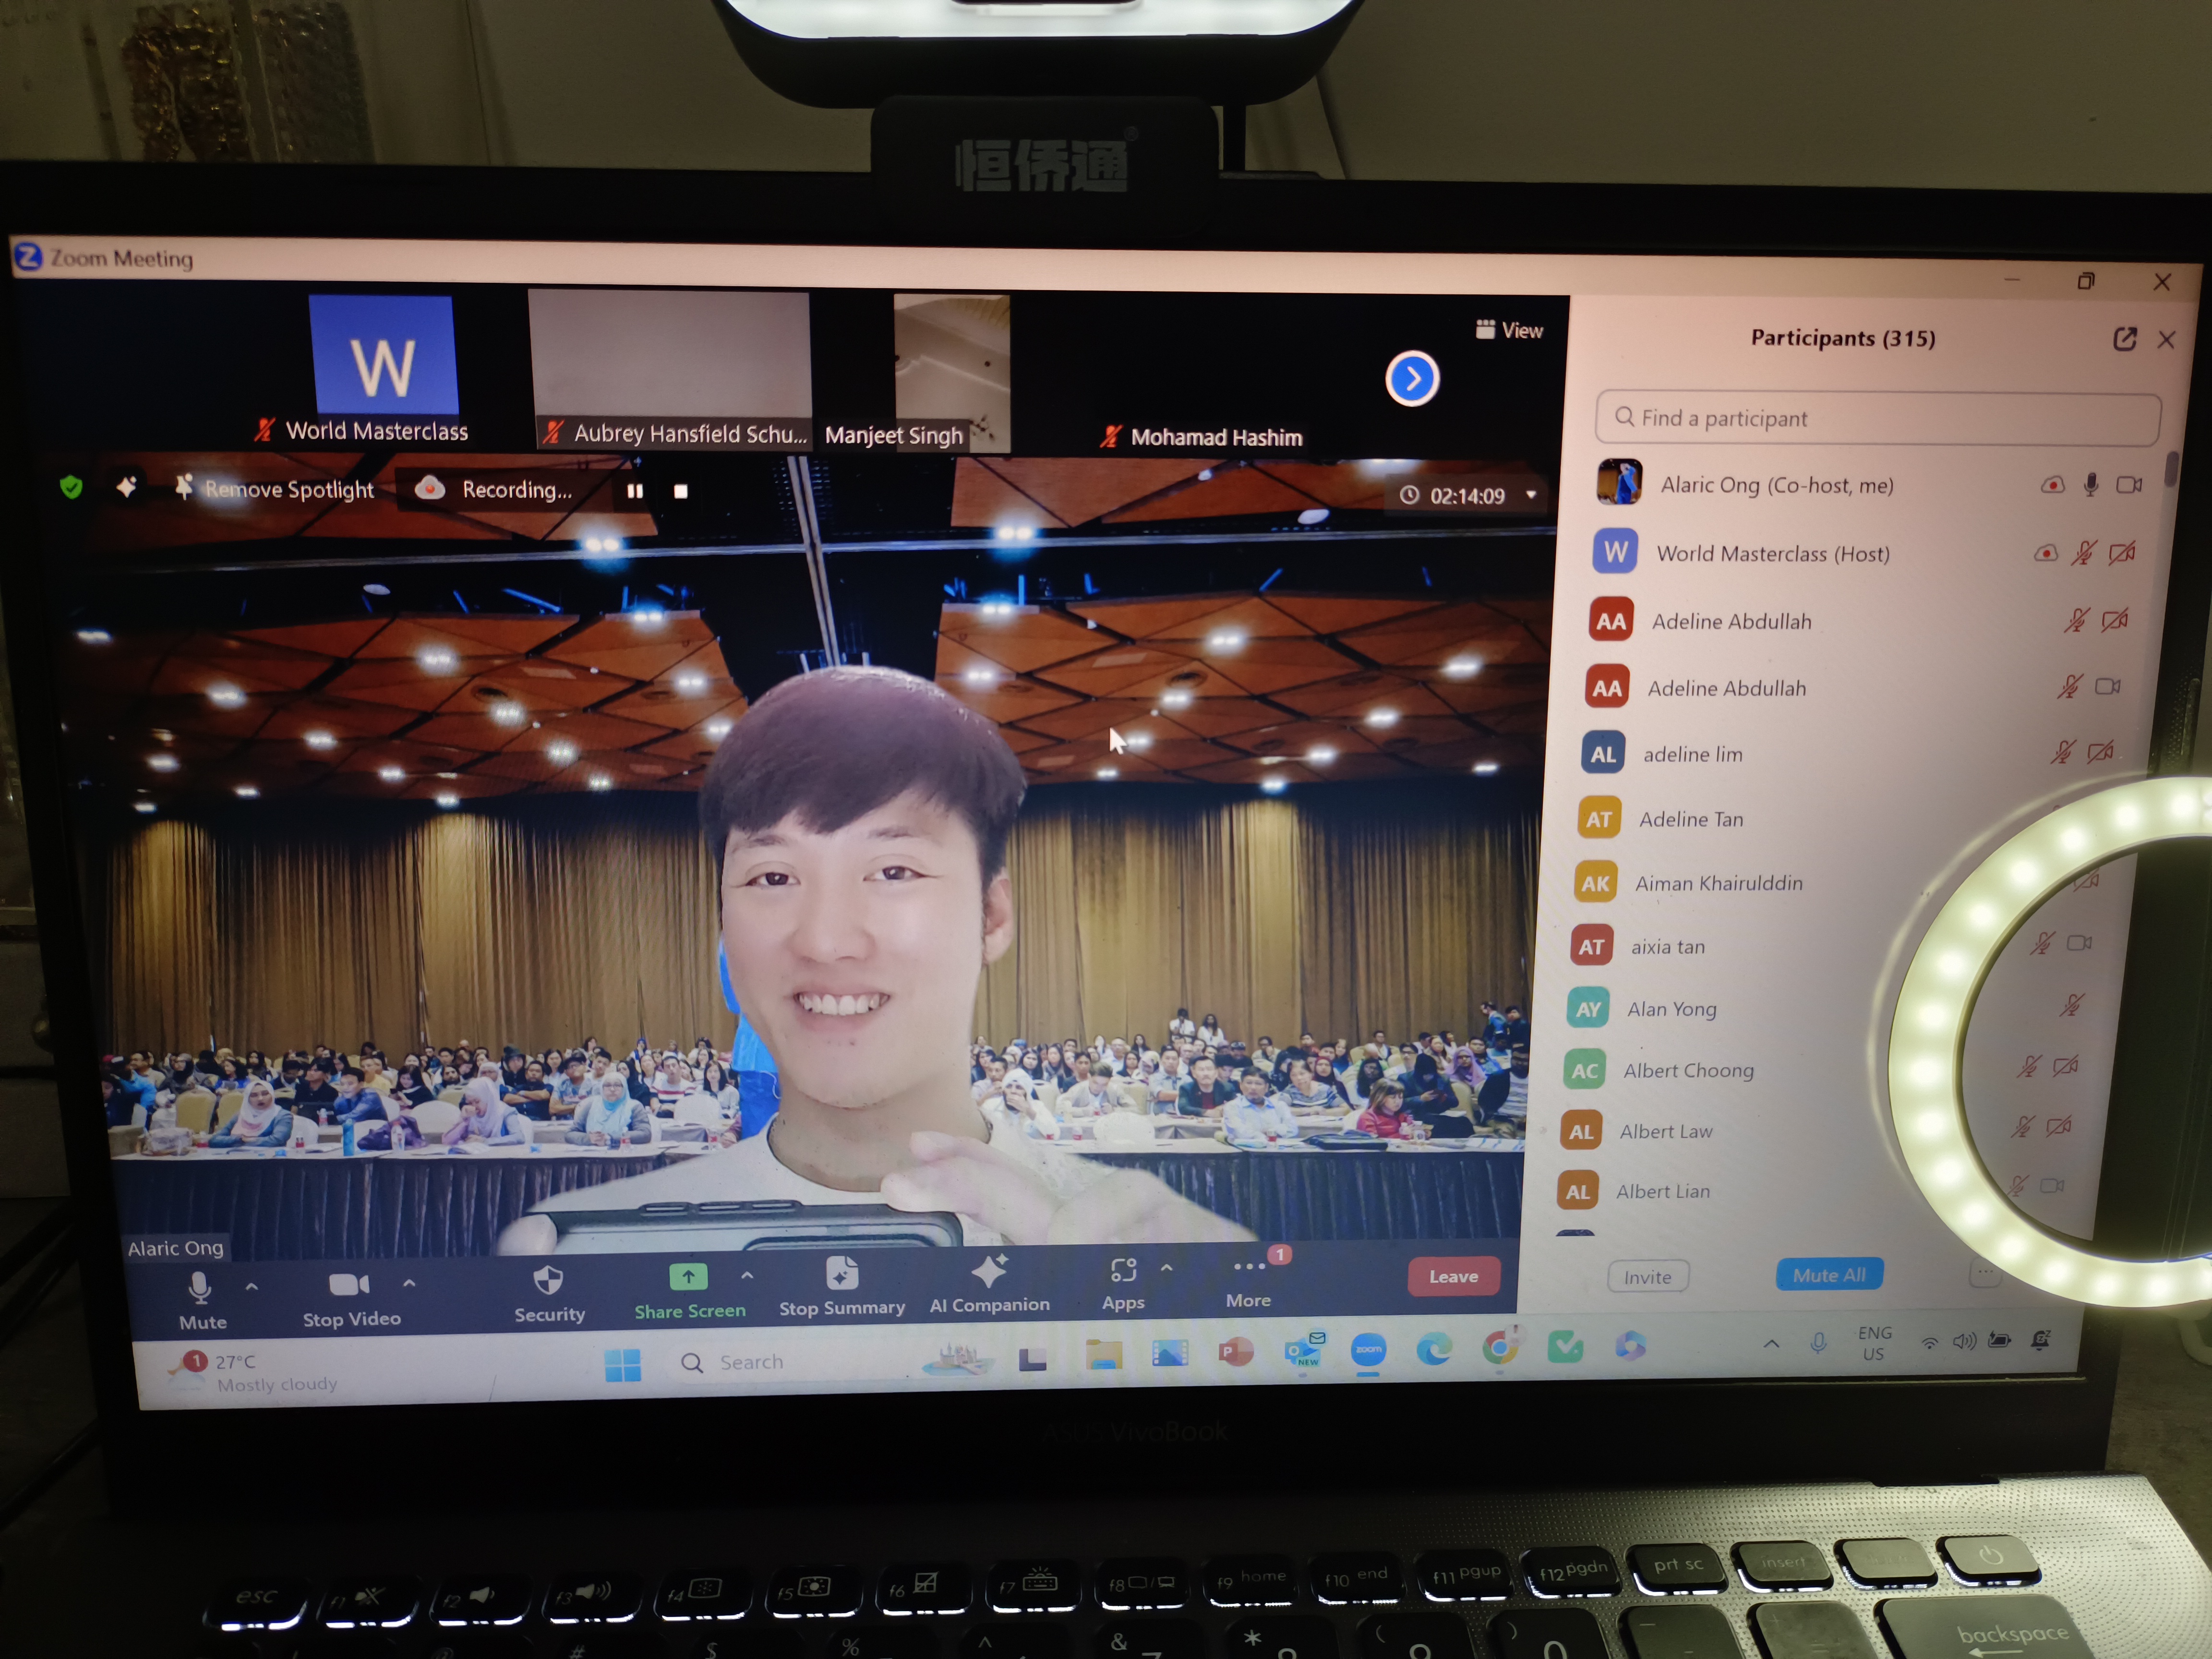Pause the meeting recording
The width and height of the screenshot is (2212, 1659).
tap(634, 491)
